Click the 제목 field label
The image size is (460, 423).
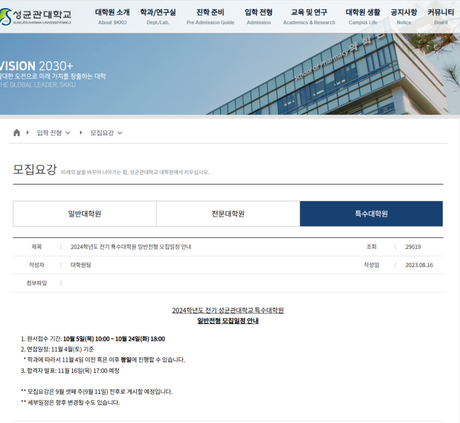tap(37, 247)
